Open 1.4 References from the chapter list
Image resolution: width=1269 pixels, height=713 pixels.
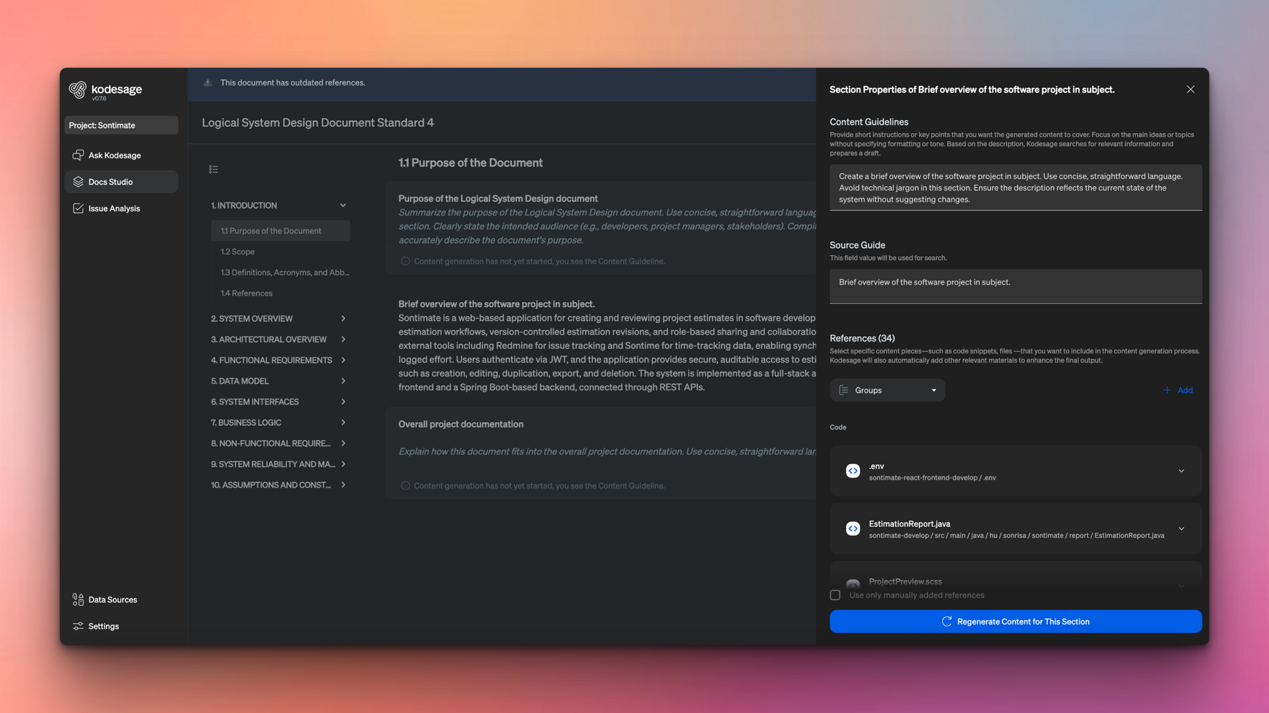coord(246,293)
